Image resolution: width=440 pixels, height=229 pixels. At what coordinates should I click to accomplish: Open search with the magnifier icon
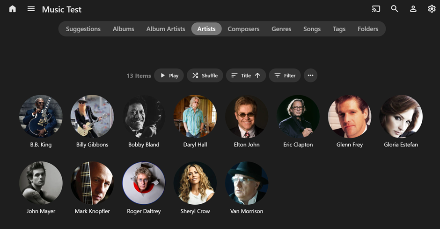[x=395, y=9]
